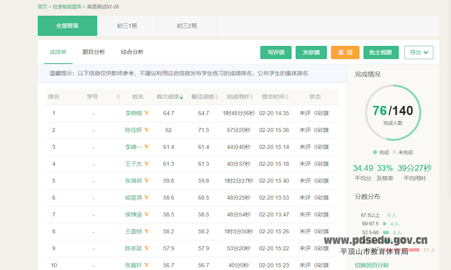Click the 44分40秒 duration cell
451x270 pixels.
point(239,147)
